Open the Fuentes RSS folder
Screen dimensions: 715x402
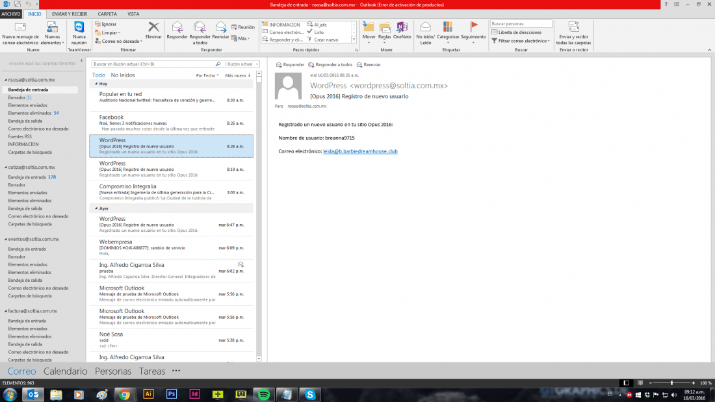pyautogui.click(x=19, y=136)
